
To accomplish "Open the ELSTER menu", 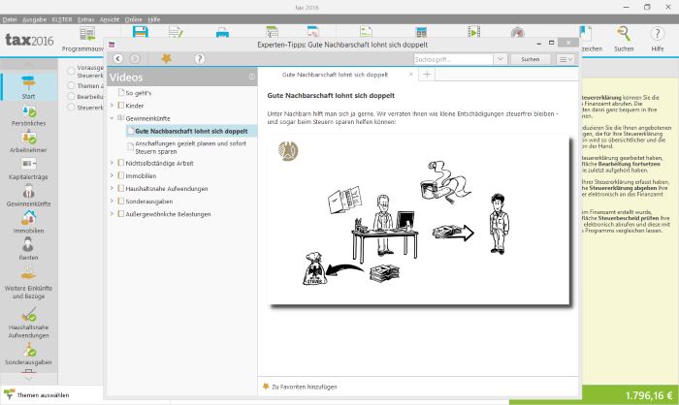I will tap(62, 19).
